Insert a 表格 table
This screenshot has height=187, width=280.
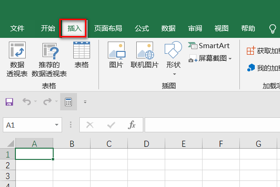tap(82, 55)
